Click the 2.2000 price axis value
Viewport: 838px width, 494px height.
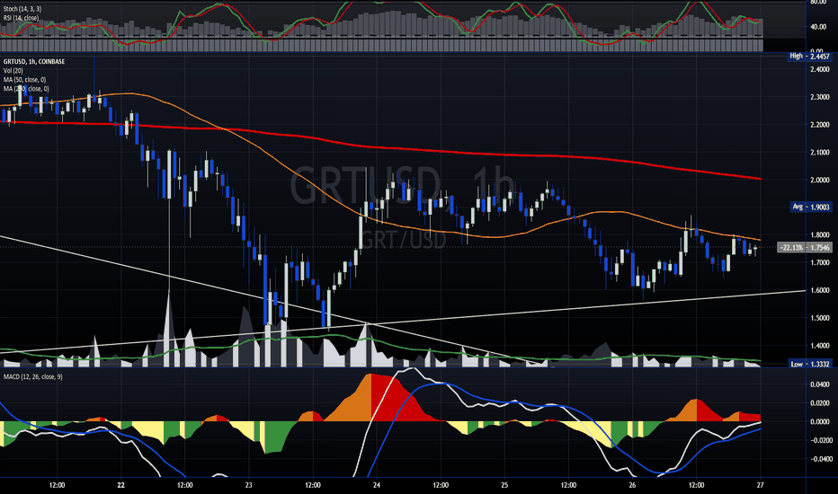820,125
